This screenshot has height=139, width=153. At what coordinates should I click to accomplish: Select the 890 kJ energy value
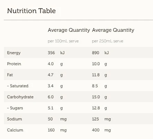(x=101, y=53)
